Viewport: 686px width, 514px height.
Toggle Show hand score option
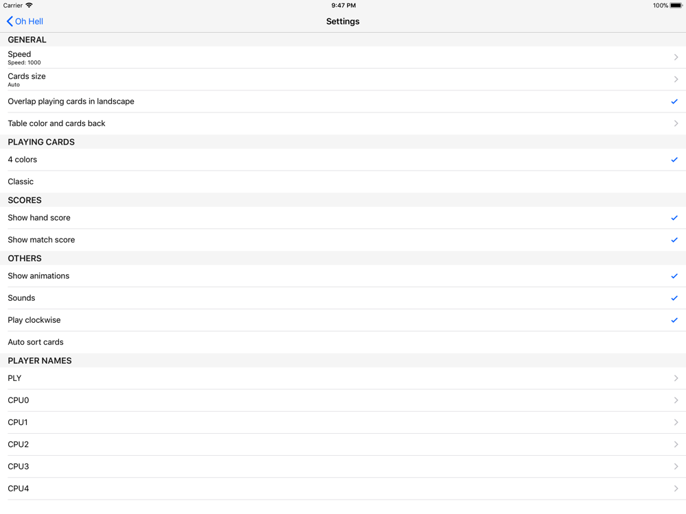coord(343,218)
